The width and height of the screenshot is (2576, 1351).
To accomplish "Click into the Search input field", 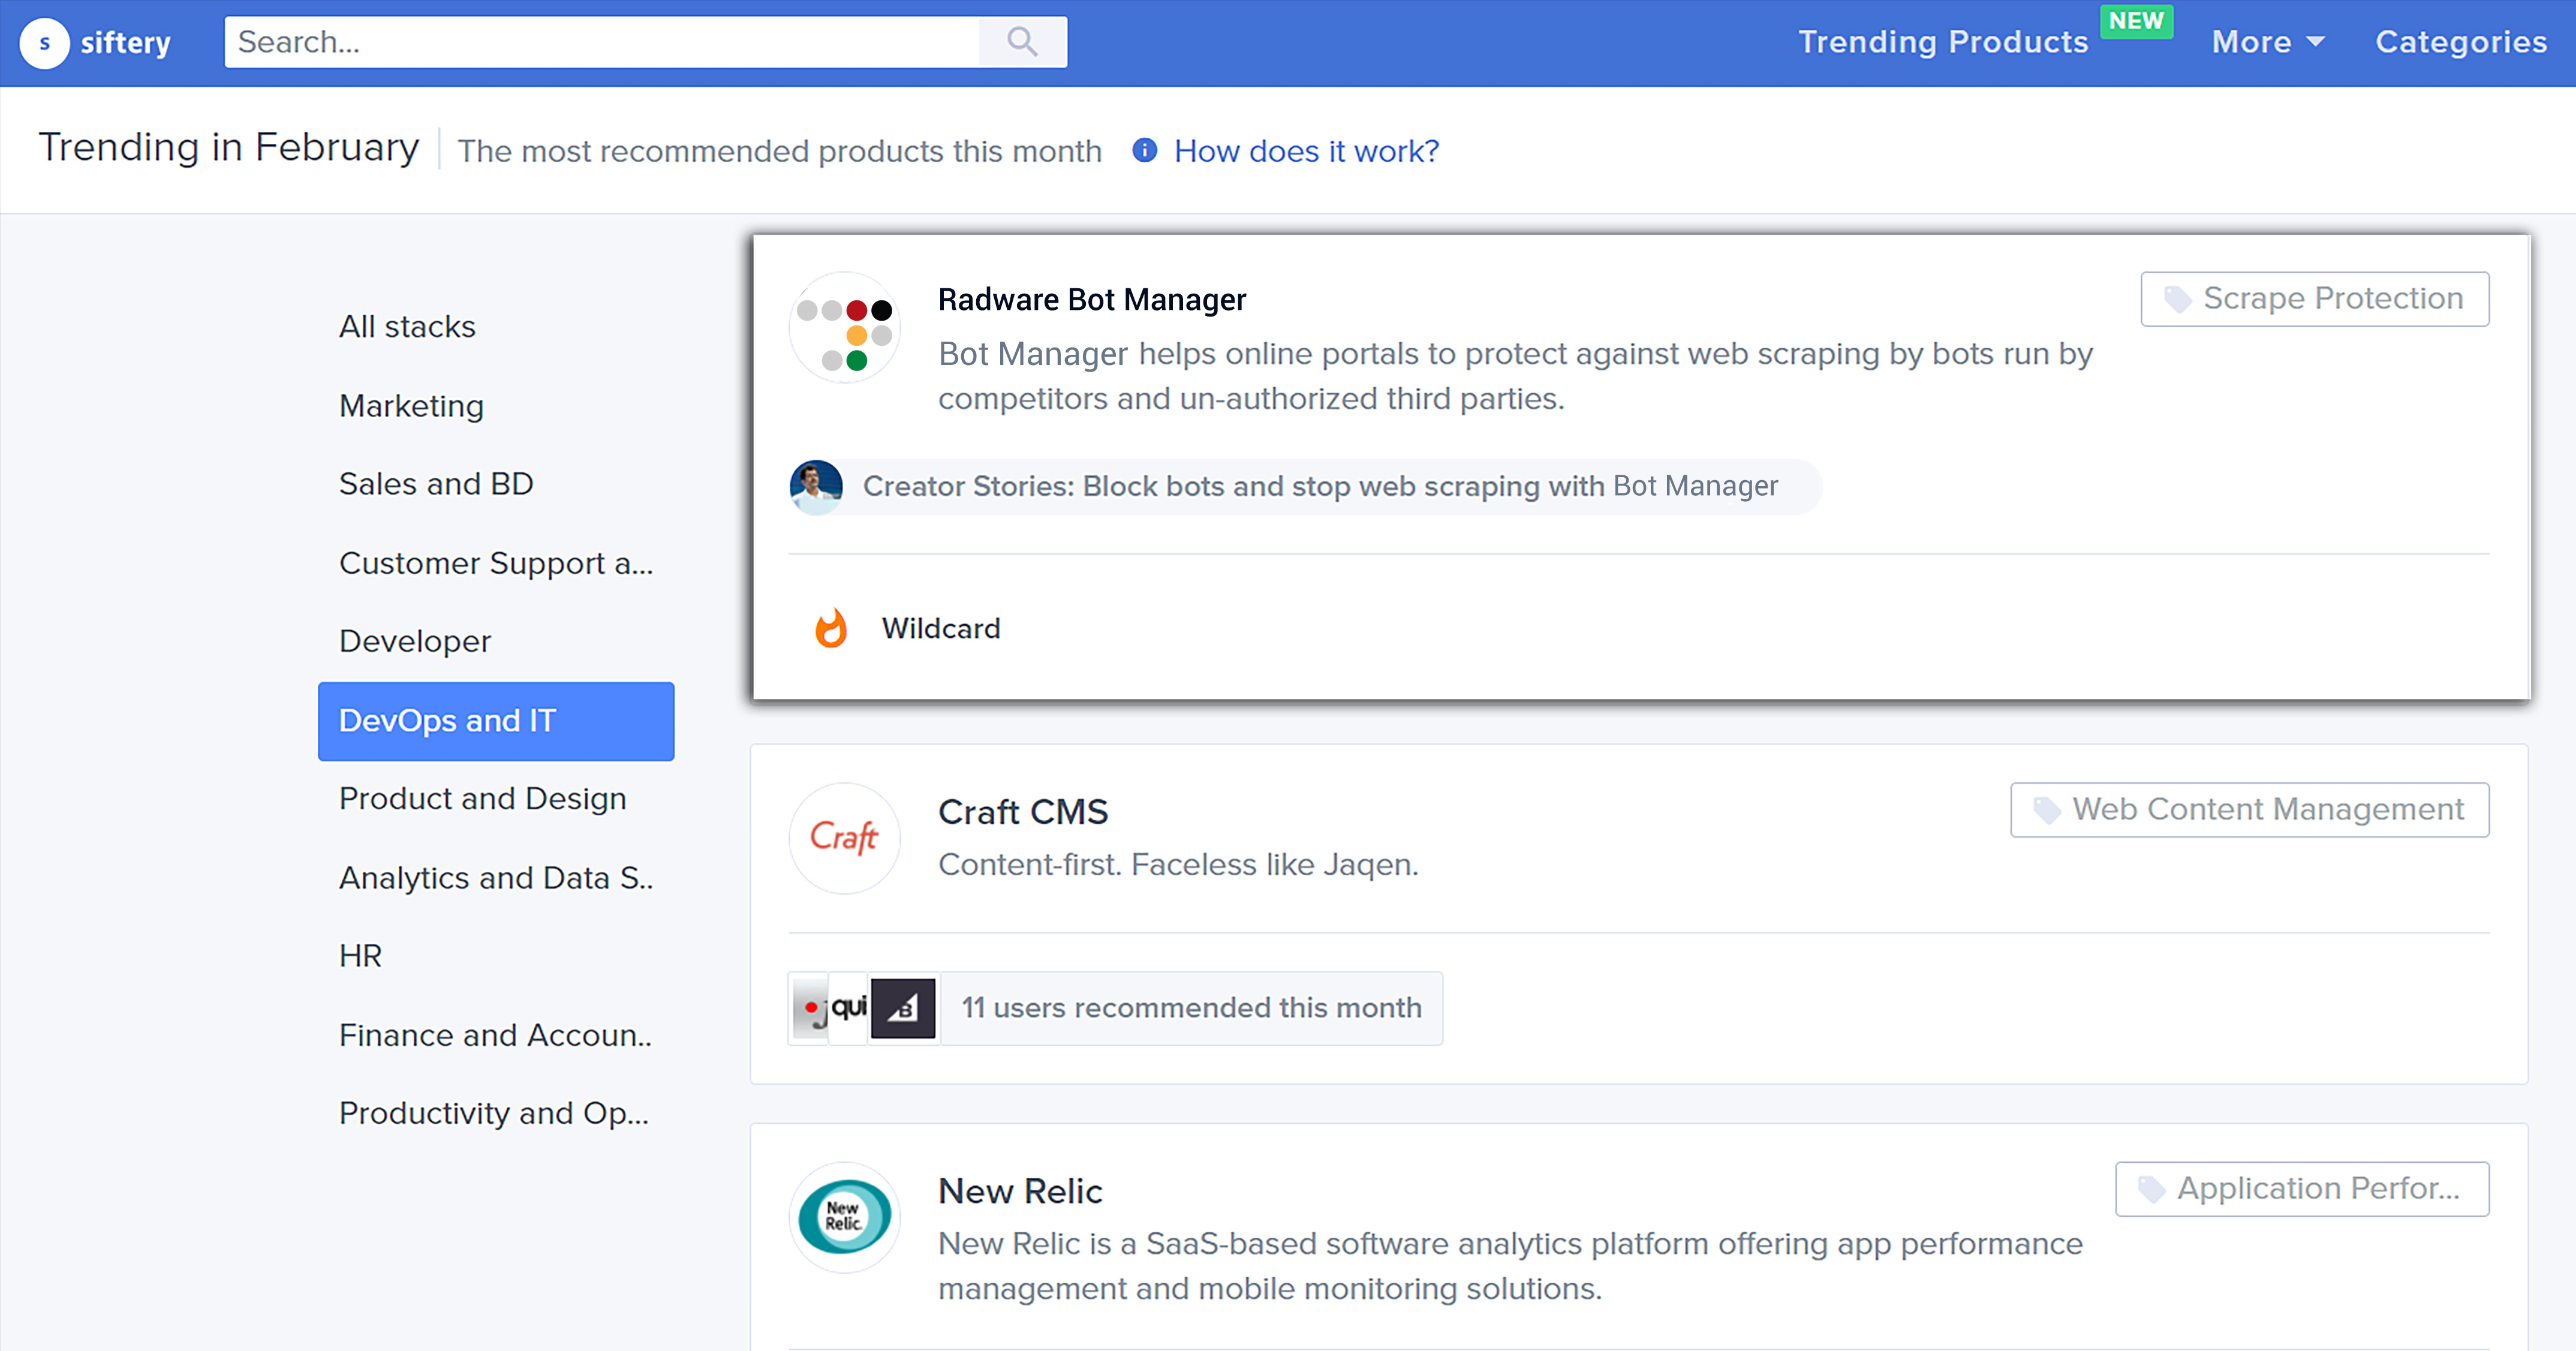I will point(600,42).
